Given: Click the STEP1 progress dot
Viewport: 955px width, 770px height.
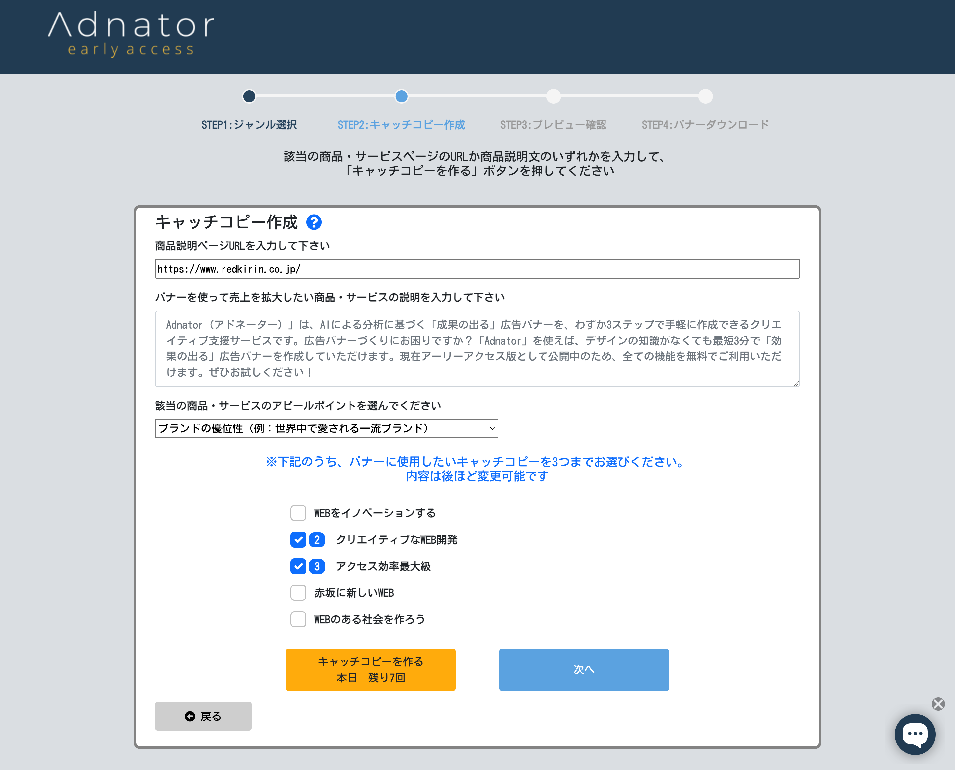Looking at the screenshot, I should tap(249, 96).
